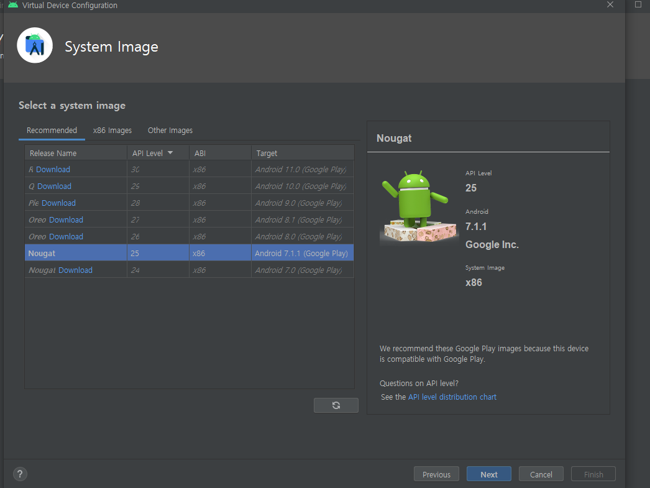Click the Release Name column header
The image size is (650, 488).
(75, 153)
